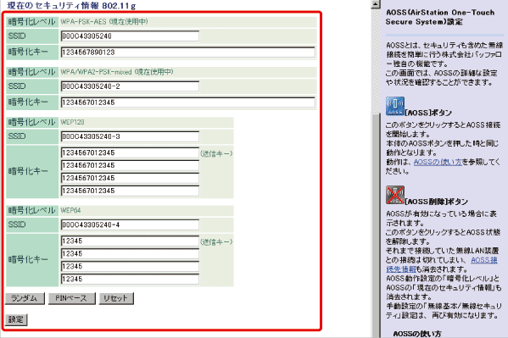
Task: Click the WPA/WPA2-PSK-mixed encryption key field
Action: click(x=188, y=103)
